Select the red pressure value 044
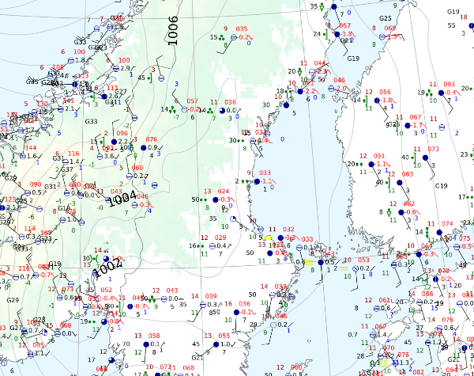Screen dimensions: 474x376 [320, 63]
